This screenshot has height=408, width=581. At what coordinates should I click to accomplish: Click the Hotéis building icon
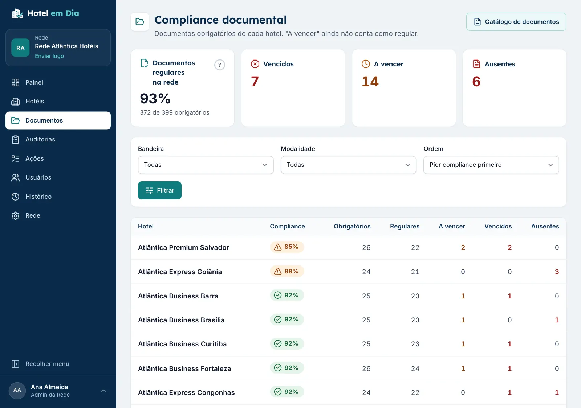[15, 101]
